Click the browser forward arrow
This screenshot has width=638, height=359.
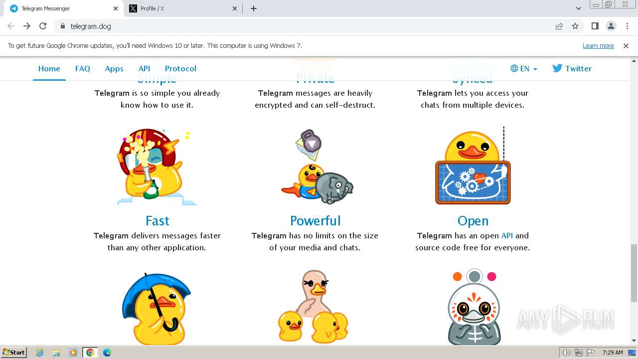(x=27, y=26)
